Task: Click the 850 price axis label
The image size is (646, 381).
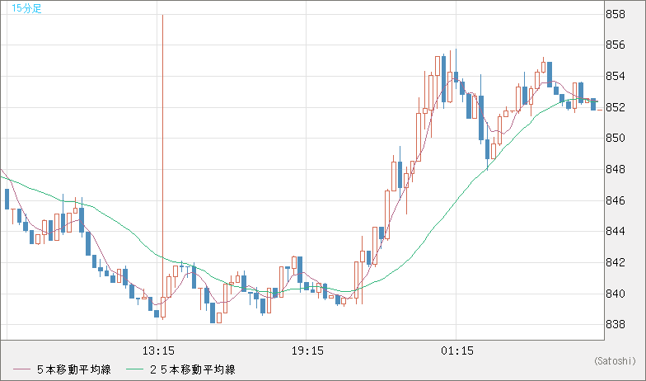Action: pyautogui.click(x=615, y=139)
